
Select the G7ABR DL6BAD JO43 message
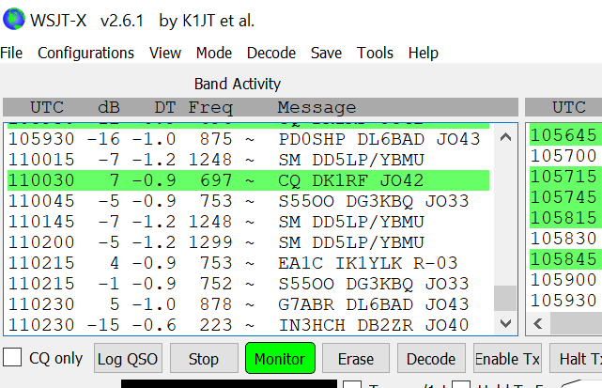(248, 304)
